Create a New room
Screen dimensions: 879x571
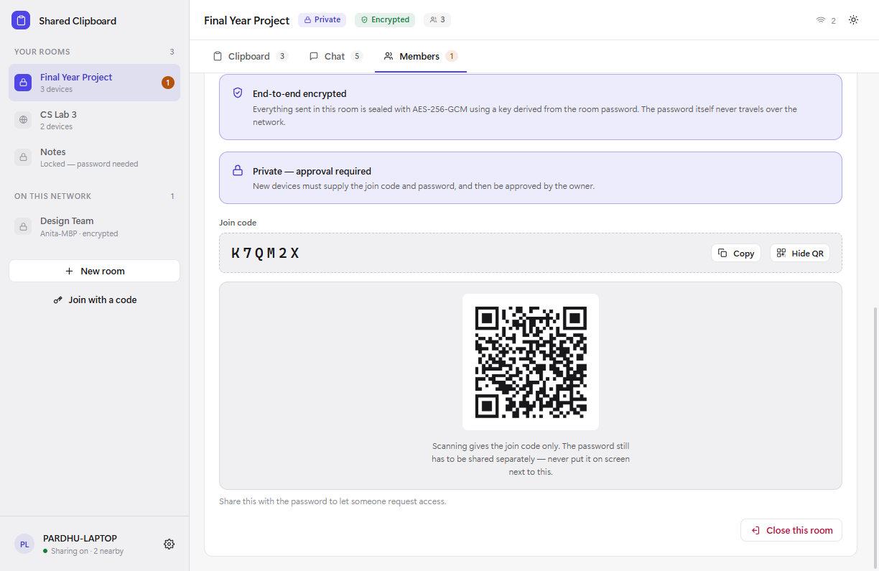pos(94,271)
